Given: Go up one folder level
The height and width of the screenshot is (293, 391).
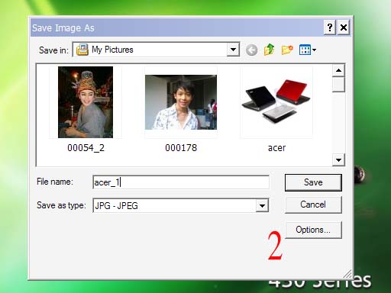Looking at the screenshot, I should [269, 50].
